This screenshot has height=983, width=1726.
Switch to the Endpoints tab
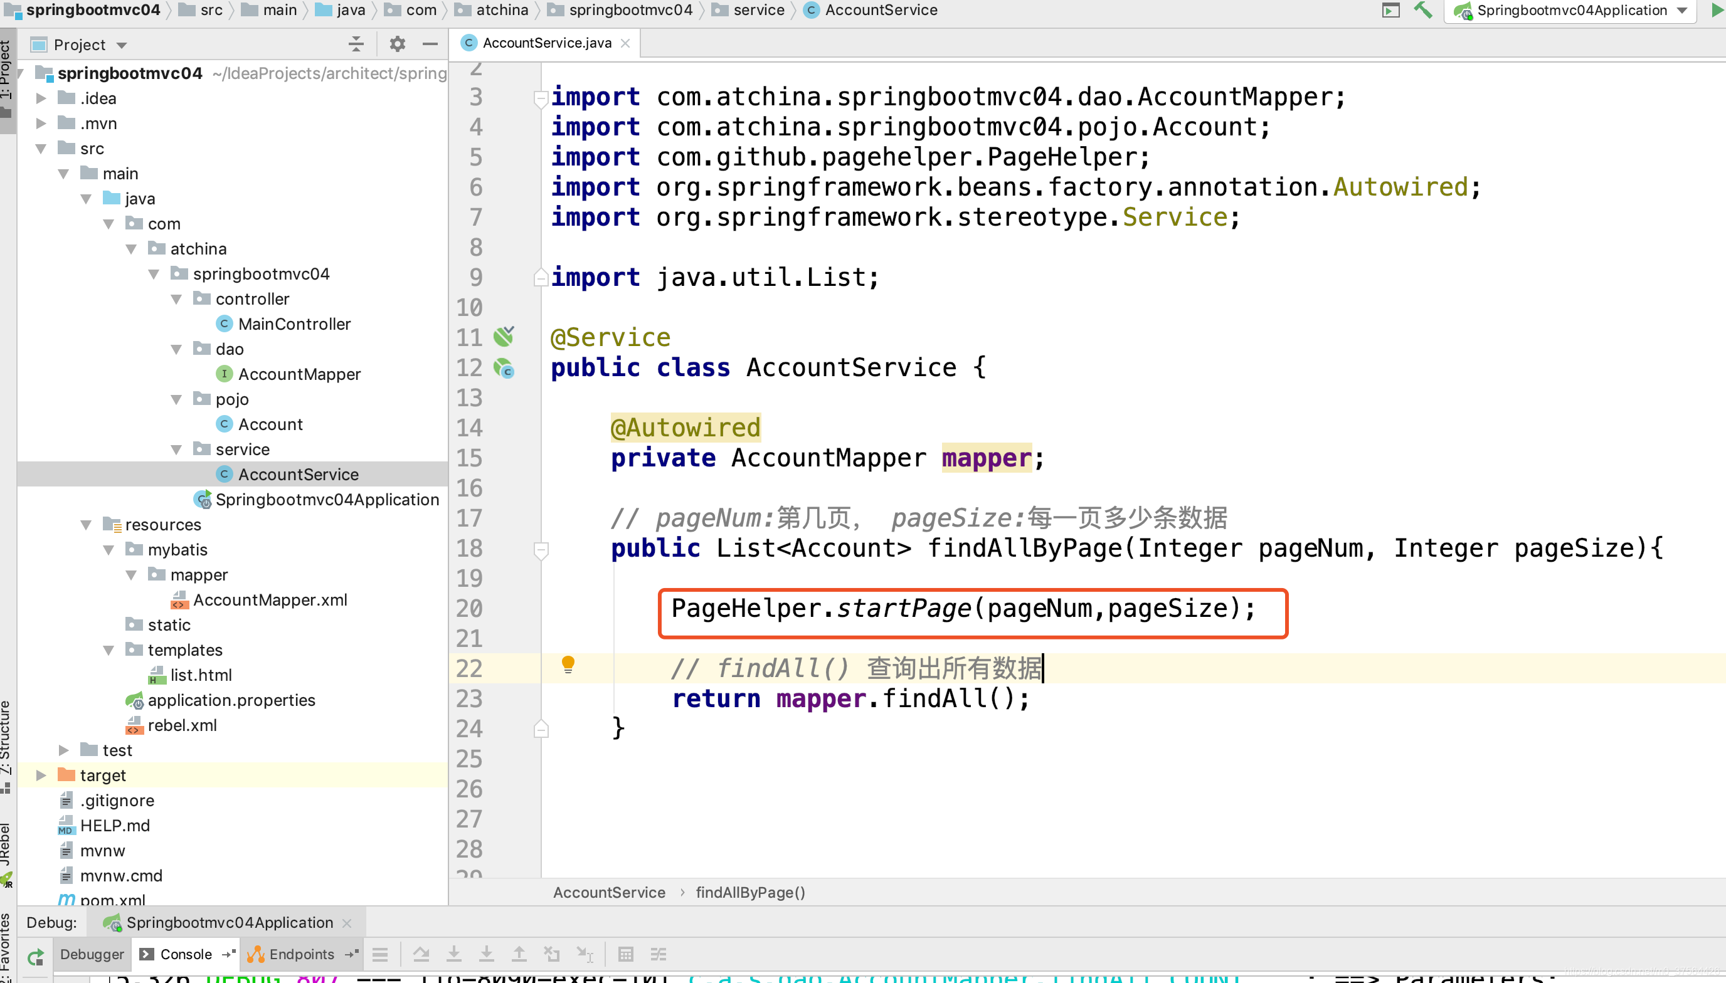tap(300, 954)
